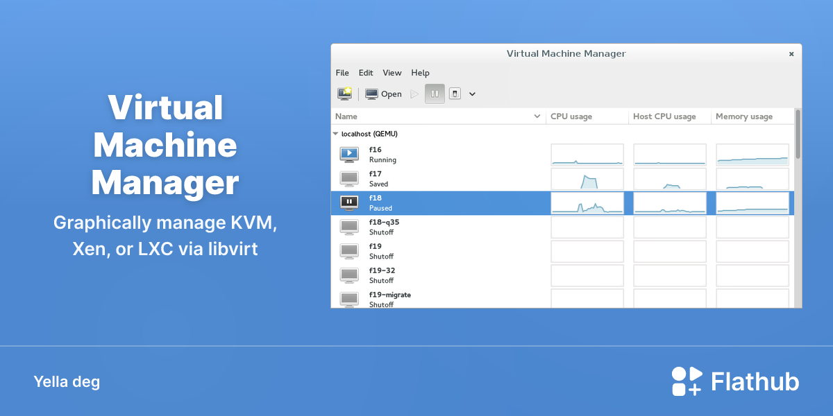The height and width of the screenshot is (416, 833).
Task: Click the f17 name text
Action: click(376, 174)
